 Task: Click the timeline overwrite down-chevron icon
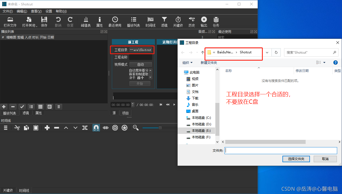75,128
